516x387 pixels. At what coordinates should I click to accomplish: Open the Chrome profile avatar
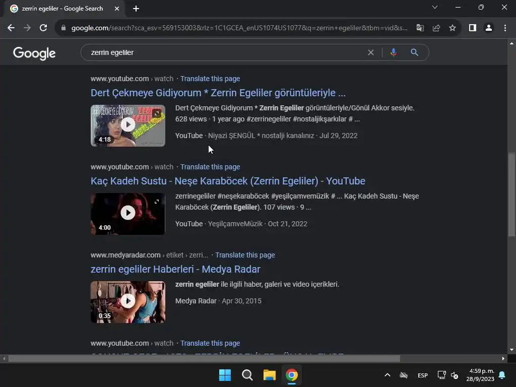489,28
